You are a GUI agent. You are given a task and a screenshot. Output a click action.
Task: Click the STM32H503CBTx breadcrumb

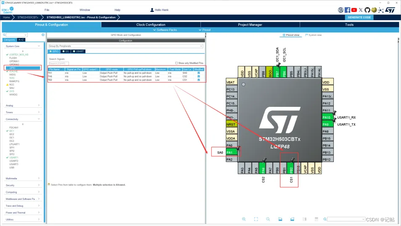tap(28, 17)
